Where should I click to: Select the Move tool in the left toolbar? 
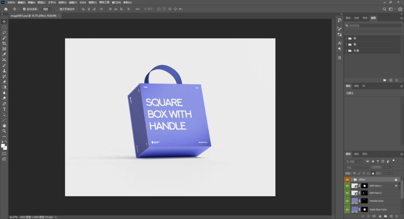tap(4, 22)
